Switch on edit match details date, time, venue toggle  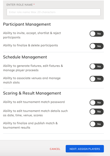(x=97, y=111)
